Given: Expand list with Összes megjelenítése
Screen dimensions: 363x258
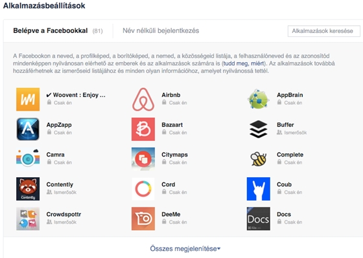Looking at the screenshot, I should (185, 249).
